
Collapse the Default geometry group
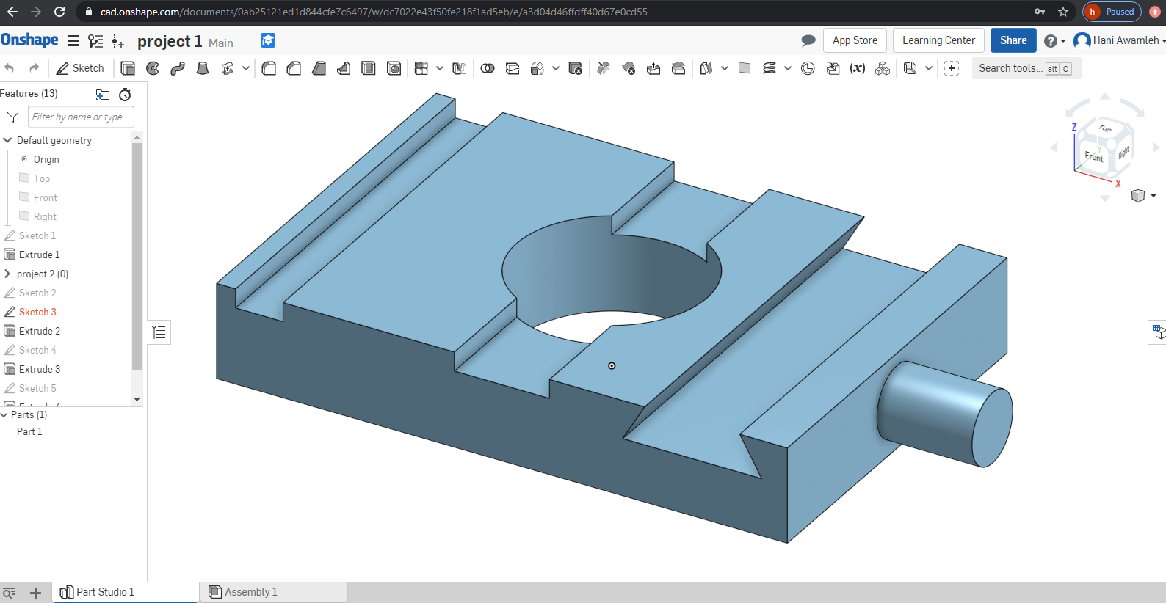tap(8, 140)
